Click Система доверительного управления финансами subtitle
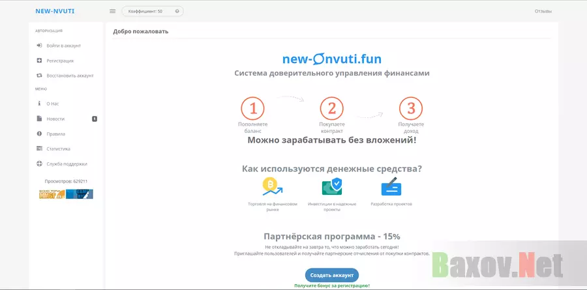 tap(332, 74)
